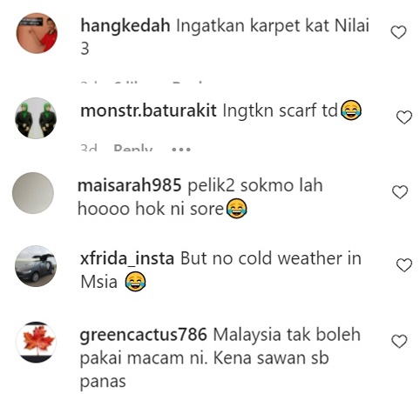Open the three-dot options under monstr.baturakit's comment

181,150
